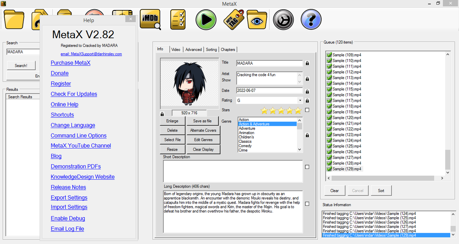The image size is (459, 244).
Task: Click the queue horizontal scroll right arrow
Action: [441, 178]
